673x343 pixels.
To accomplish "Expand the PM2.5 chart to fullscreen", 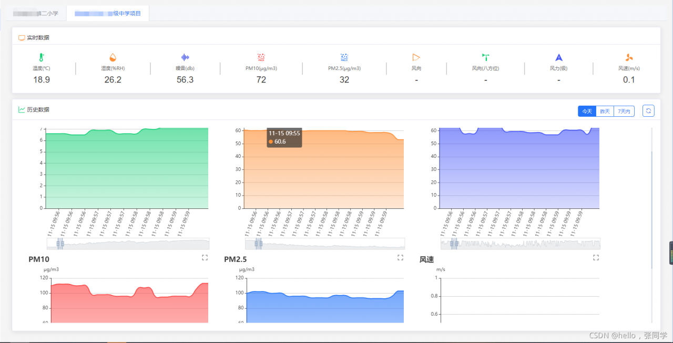I will pos(400,258).
